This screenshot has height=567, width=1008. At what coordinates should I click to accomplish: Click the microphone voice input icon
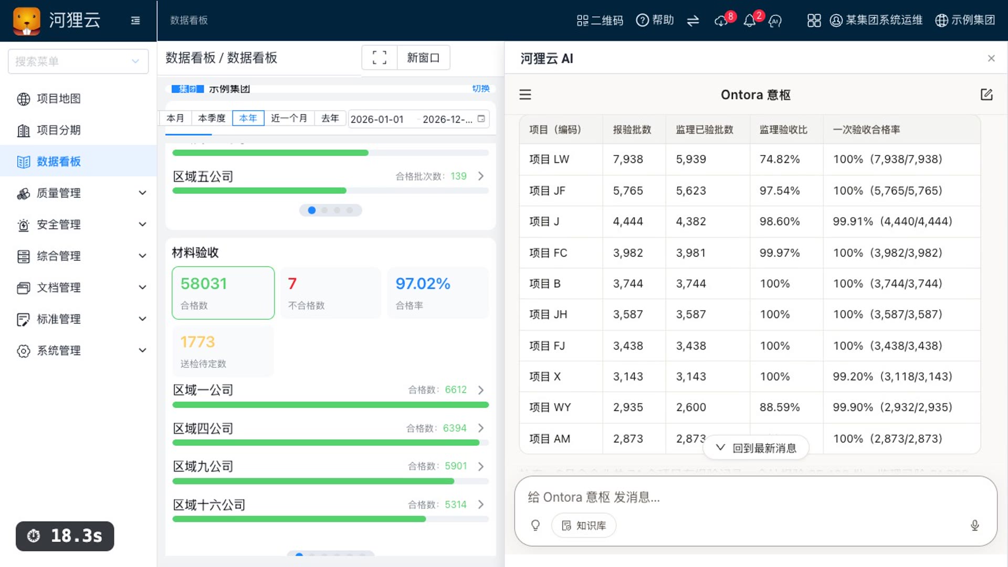975,526
